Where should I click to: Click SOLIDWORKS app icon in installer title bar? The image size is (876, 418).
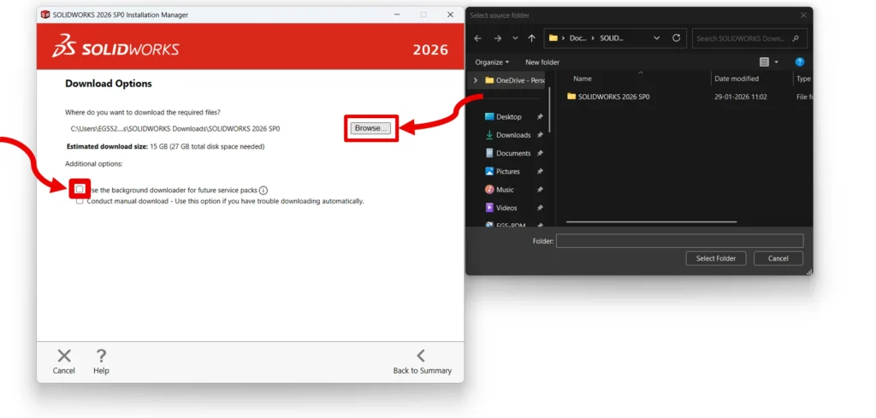tap(45, 15)
